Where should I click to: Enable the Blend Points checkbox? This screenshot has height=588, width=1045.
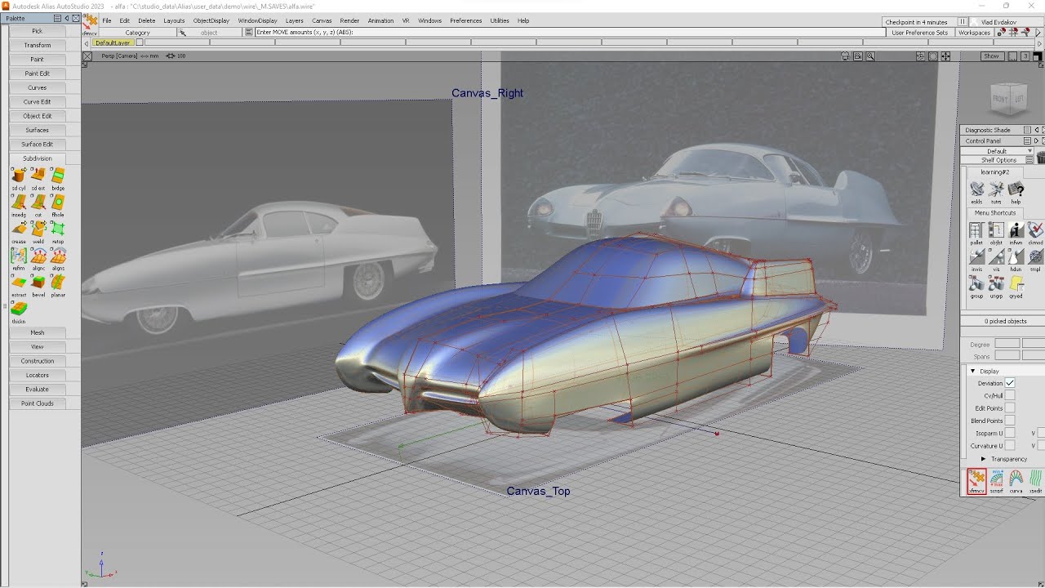(x=1010, y=421)
